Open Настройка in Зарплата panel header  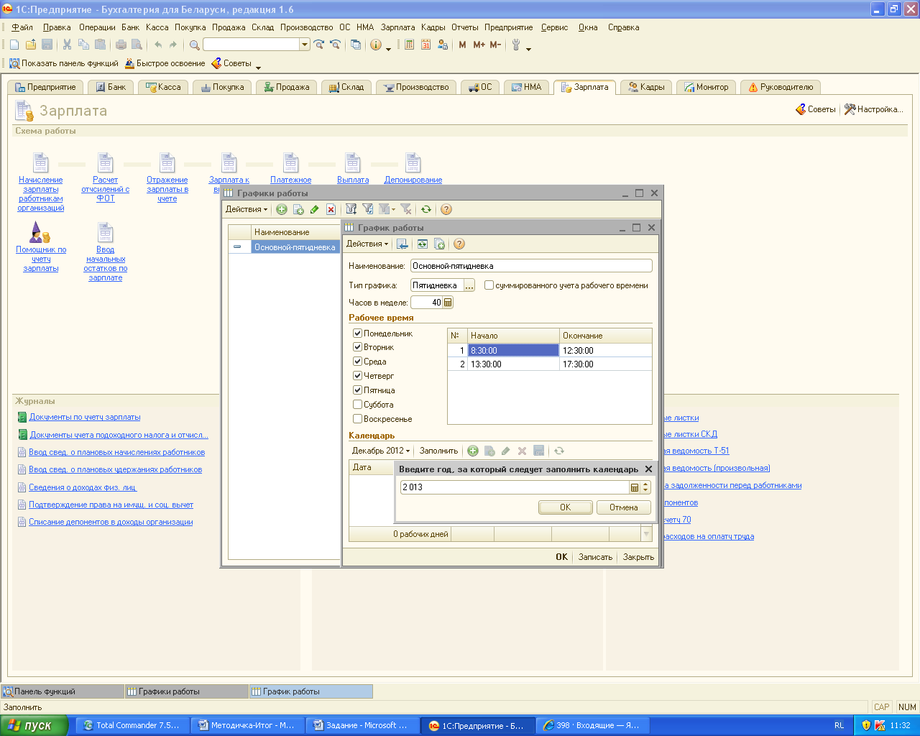(x=874, y=109)
